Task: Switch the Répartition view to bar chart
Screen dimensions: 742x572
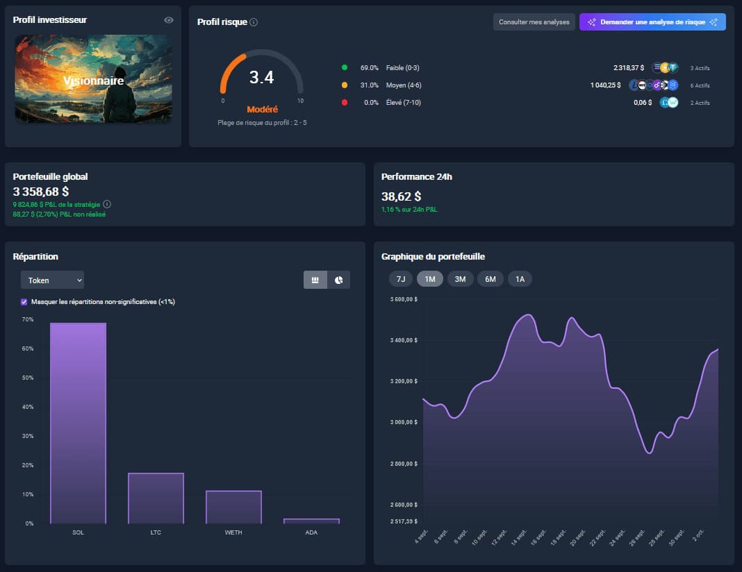Action: (315, 280)
